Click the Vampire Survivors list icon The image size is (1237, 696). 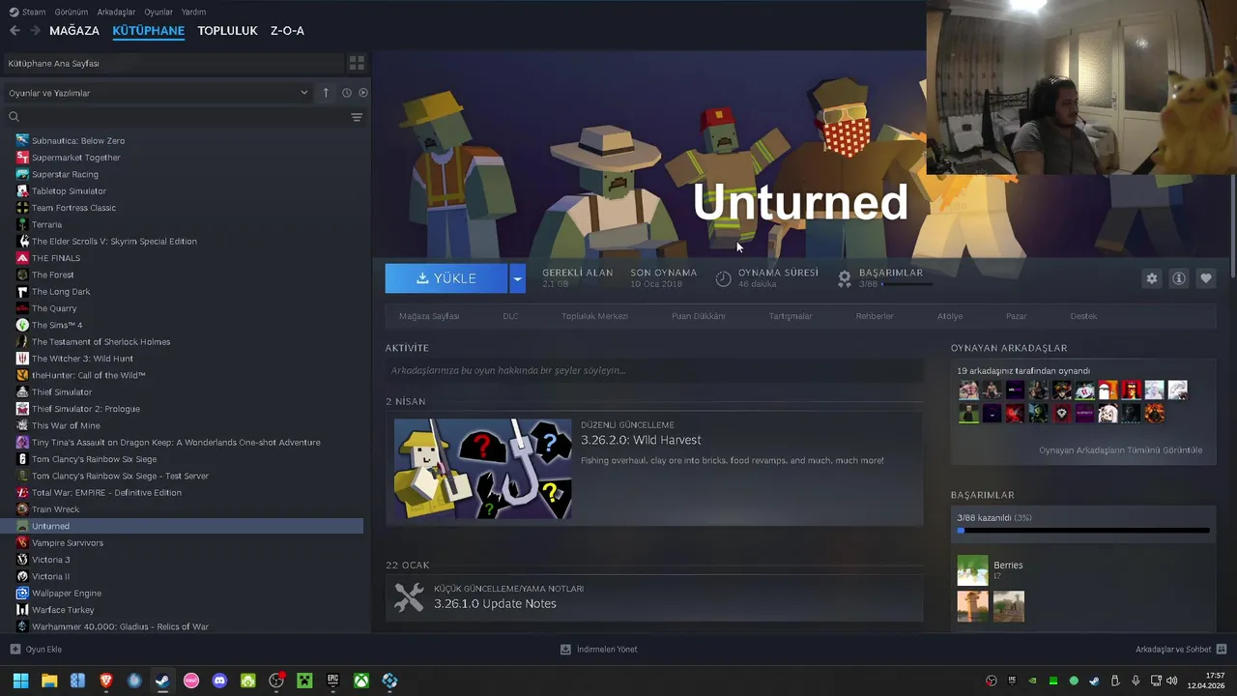pyautogui.click(x=22, y=542)
